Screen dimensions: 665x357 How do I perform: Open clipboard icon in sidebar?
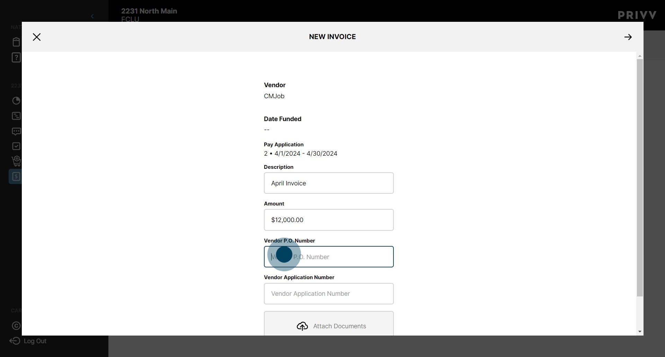click(x=16, y=42)
